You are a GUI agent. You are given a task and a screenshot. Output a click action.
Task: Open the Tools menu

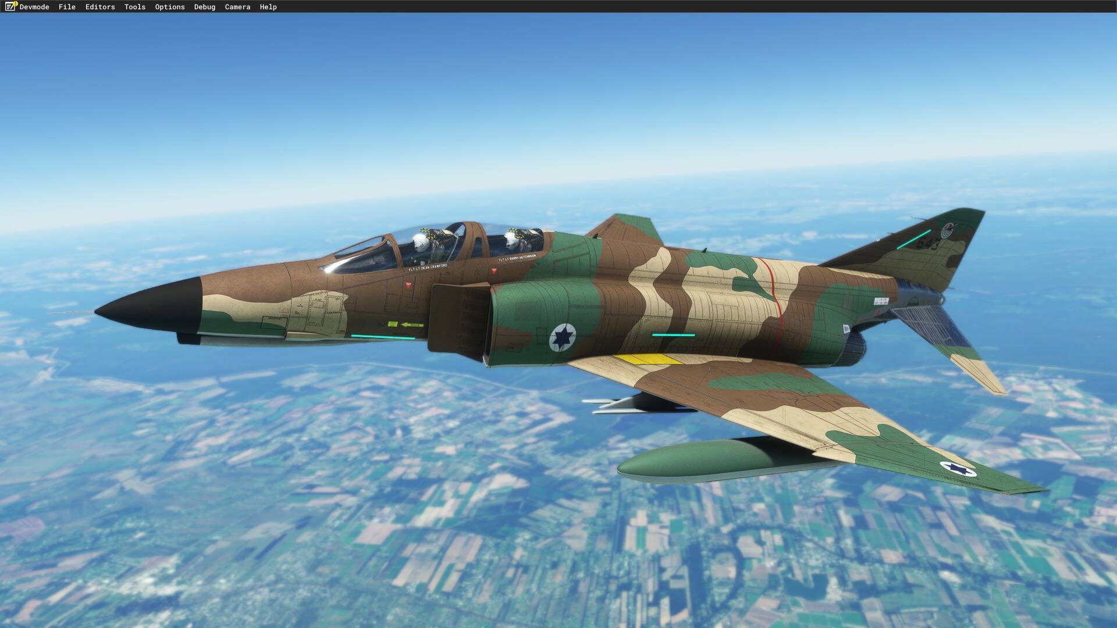coord(135,7)
